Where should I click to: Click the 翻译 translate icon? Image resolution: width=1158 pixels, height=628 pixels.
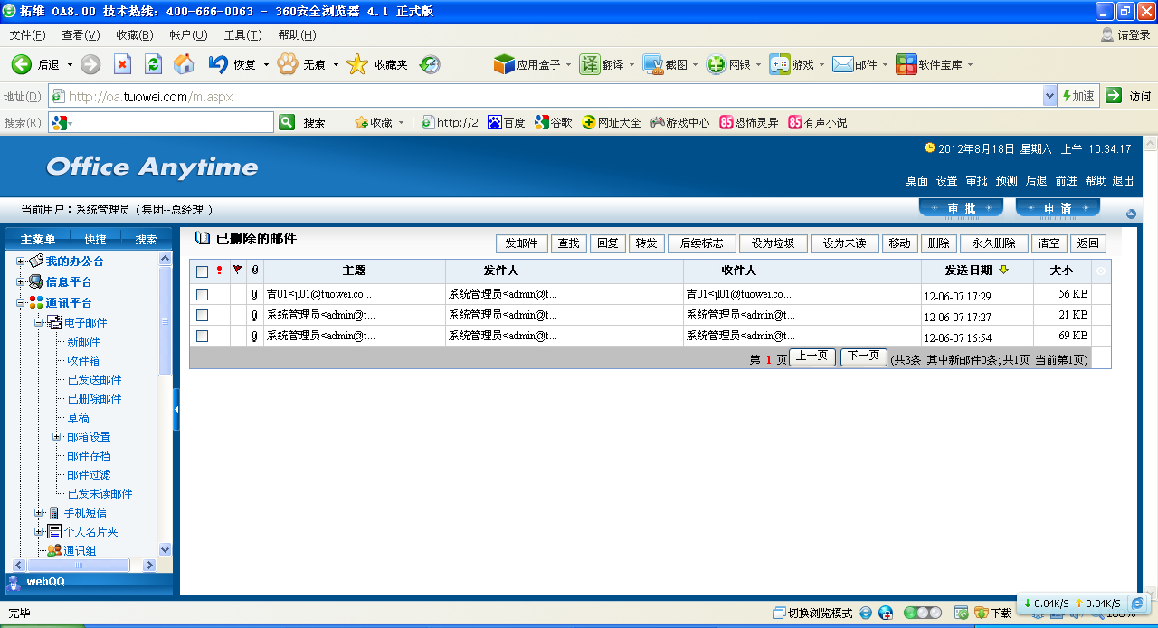point(590,64)
